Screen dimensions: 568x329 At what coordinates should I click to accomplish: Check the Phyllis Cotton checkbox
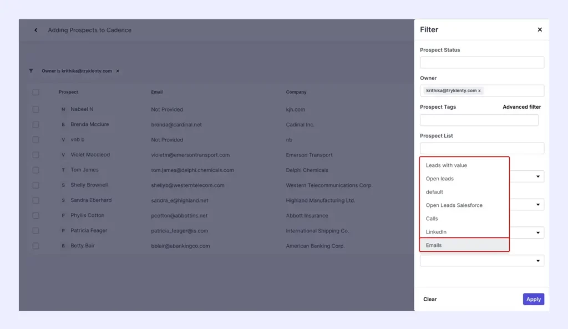(x=35, y=216)
